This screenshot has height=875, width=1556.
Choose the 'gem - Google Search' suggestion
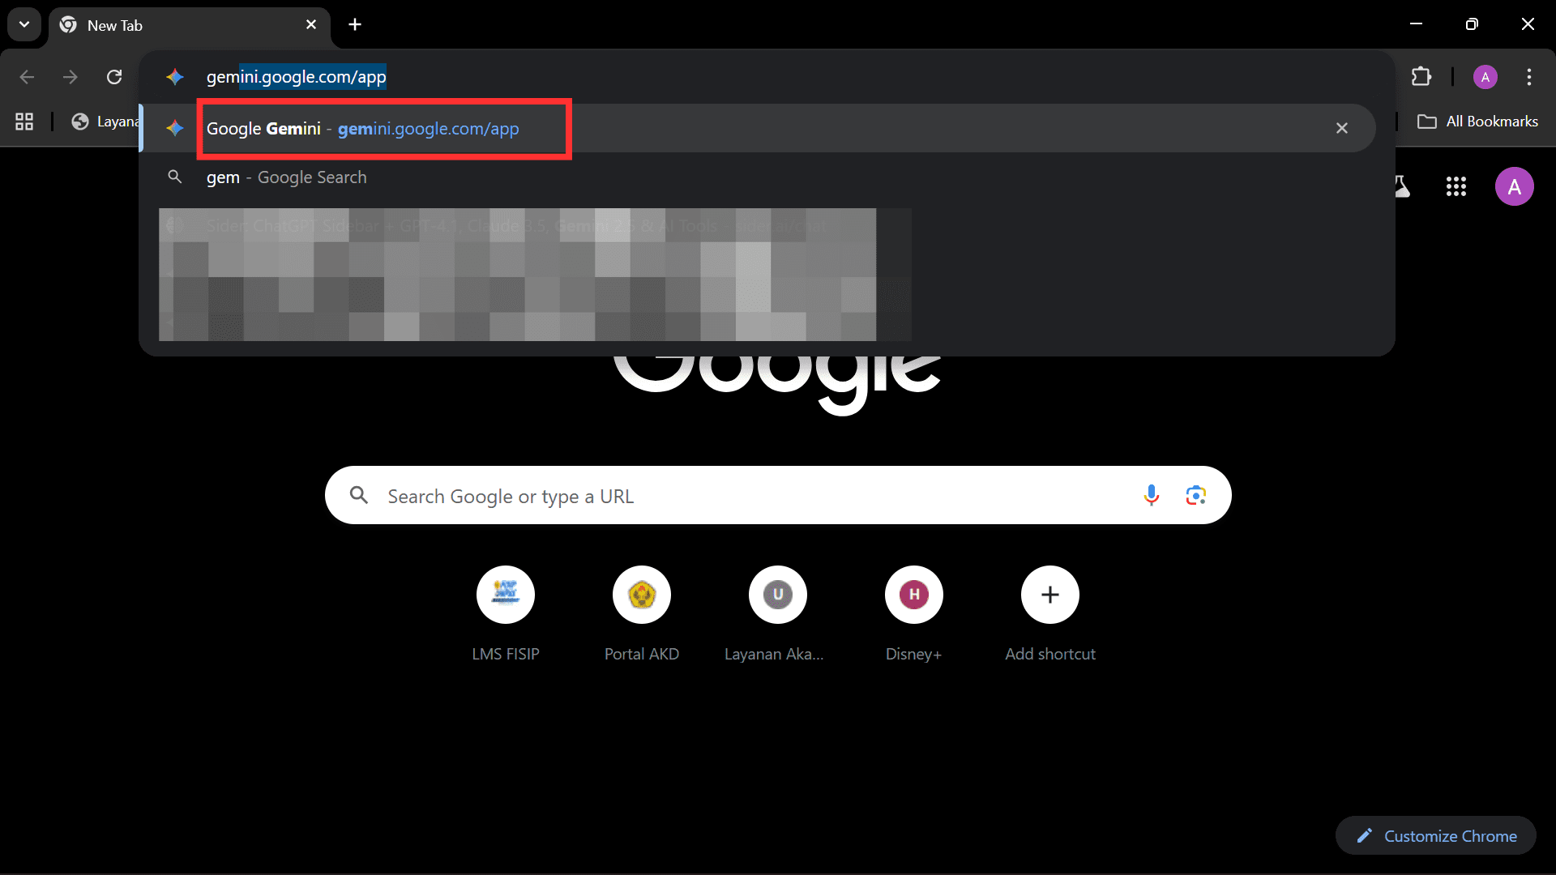pyautogui.click(x=286, y=177)
